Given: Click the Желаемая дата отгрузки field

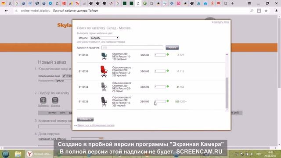Looking at the screenshot, I should point(87,139).
